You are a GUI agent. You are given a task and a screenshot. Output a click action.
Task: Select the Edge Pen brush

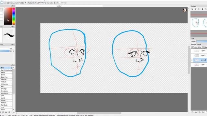[6, 77]
